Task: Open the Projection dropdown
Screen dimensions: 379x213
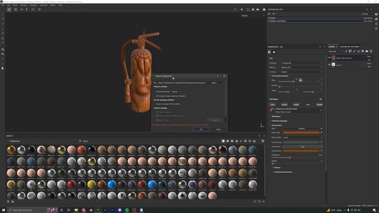Action: tap(301, 63)
